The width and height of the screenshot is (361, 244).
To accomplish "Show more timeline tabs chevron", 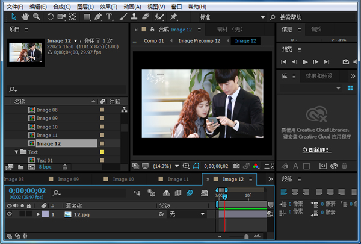I will click(271, 179).
